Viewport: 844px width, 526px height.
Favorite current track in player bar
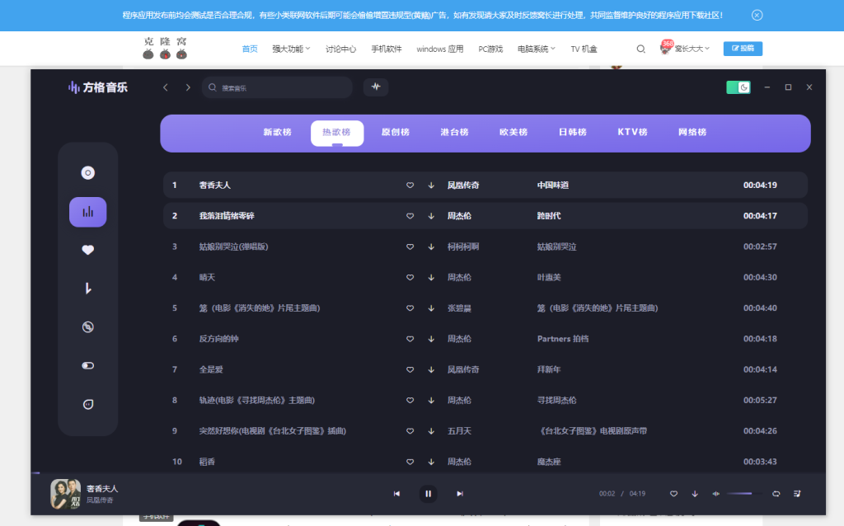pyautogui.click(x=674, y=494)
